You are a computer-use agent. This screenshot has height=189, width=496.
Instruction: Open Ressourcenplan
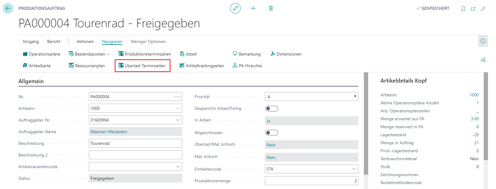87,66
